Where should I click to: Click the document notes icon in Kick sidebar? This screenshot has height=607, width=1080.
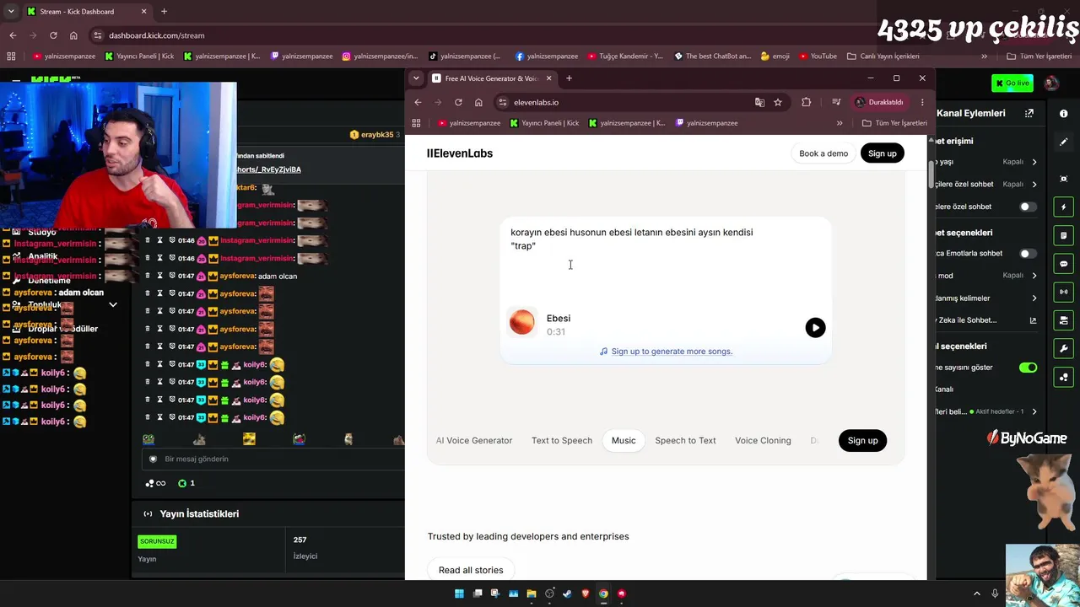pos(1063,235)
